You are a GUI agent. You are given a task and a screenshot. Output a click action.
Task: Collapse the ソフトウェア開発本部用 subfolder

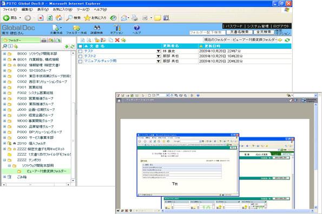click(9, 165)
